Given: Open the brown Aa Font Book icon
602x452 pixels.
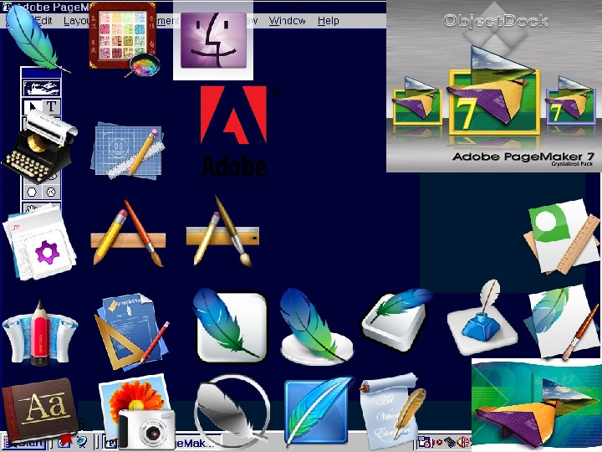Looking at the screenshot, I should [x=39, y=410].
